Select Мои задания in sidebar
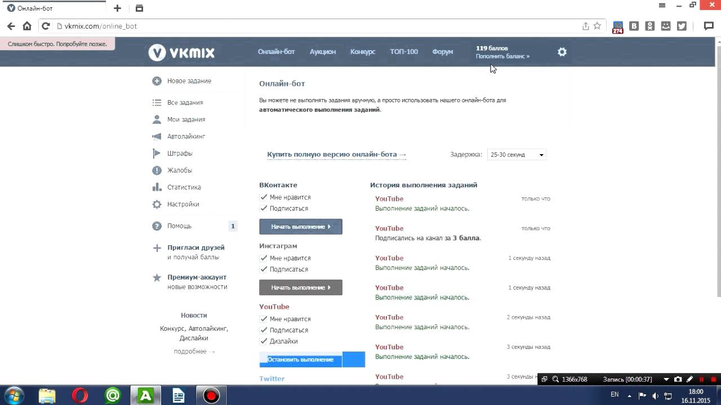The image size is (721, 405). click(186, 120)
